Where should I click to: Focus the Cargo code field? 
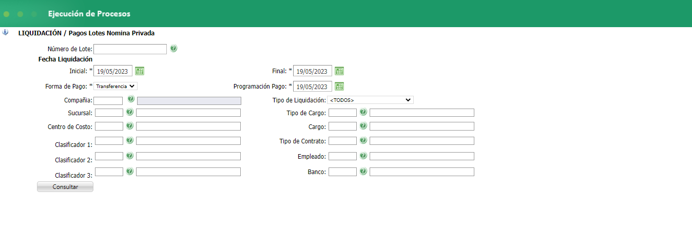click(x=342, y=126)
